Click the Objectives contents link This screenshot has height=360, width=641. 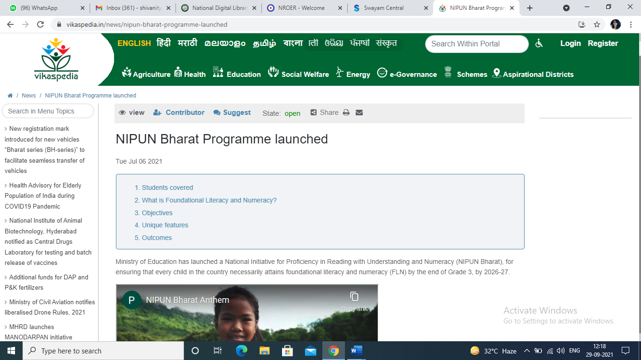tap(157, 213)
